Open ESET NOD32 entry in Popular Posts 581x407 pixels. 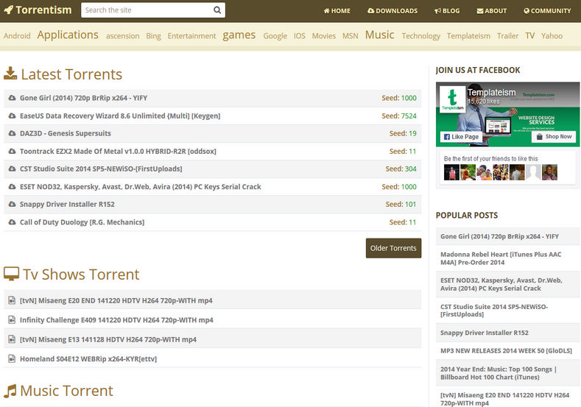pos(501,284)
